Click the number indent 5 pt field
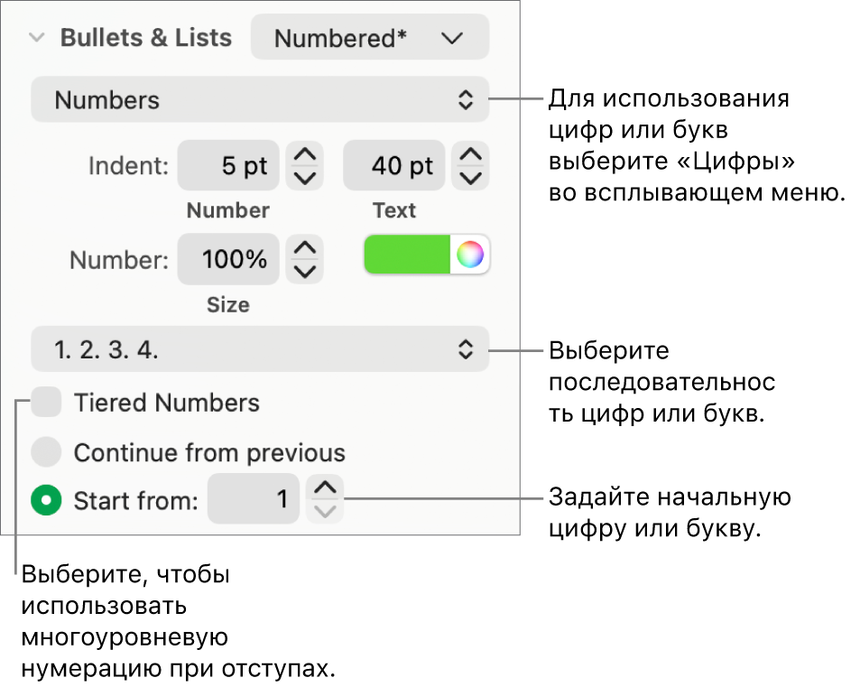 coord(228,166)
